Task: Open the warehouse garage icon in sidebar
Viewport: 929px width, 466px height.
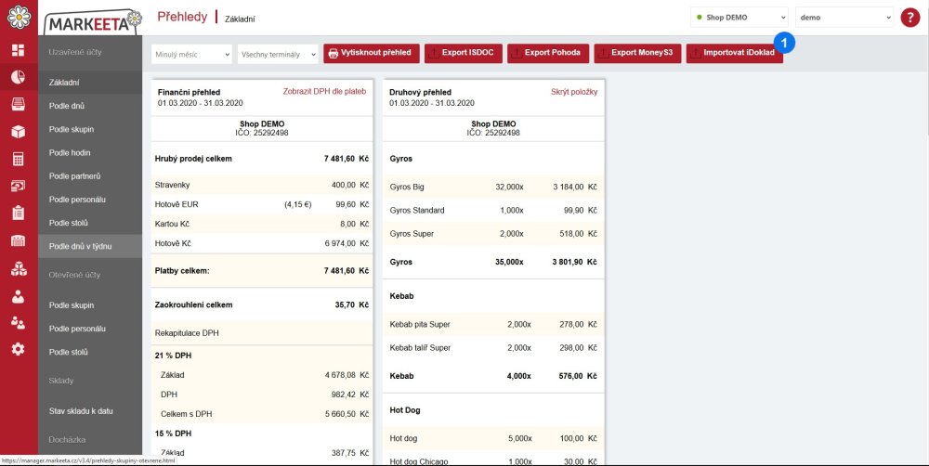Action: click(19, 240)
